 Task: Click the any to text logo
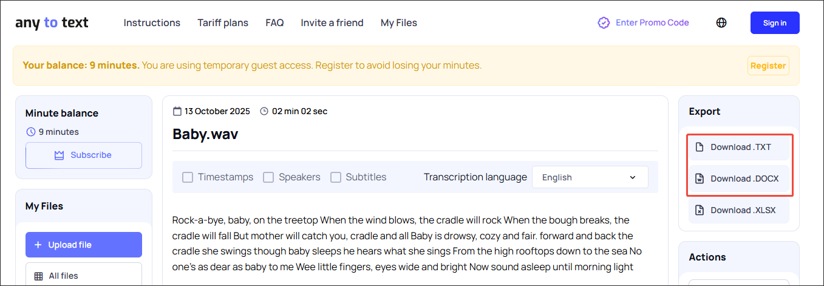click(52, 23)
